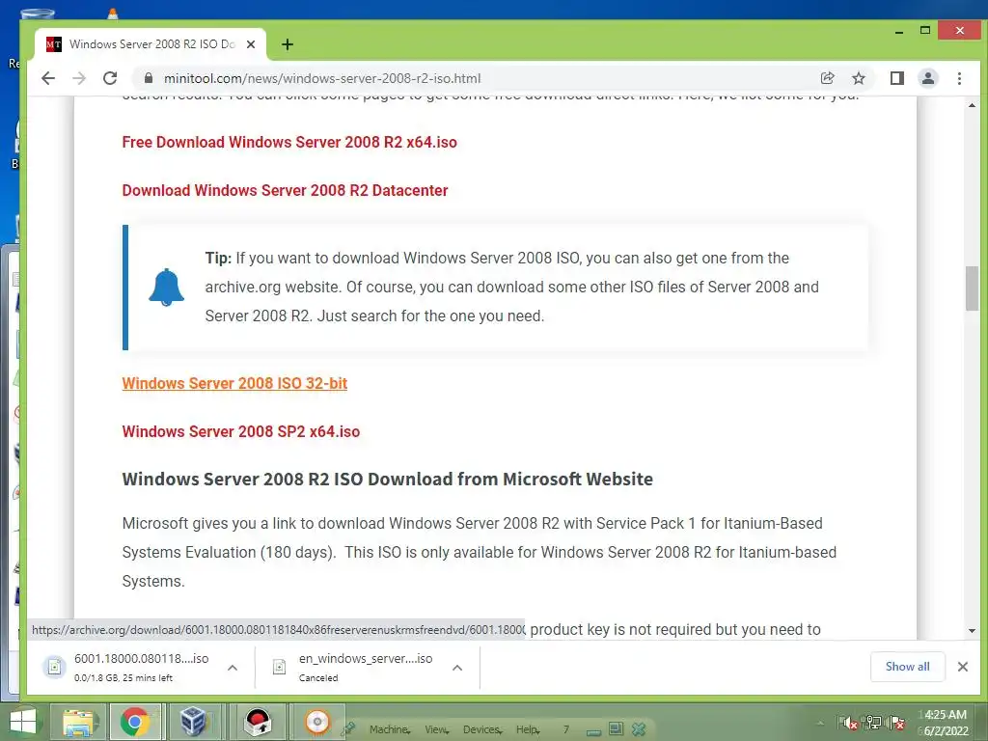
Task: Show hidden tray icons arrow
Action: coord(820,723)
